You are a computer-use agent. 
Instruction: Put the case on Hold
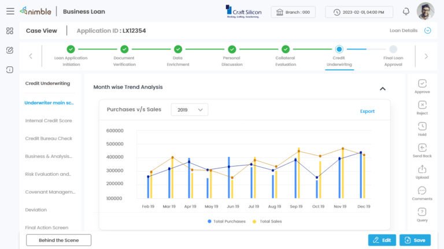coord(422,126)
